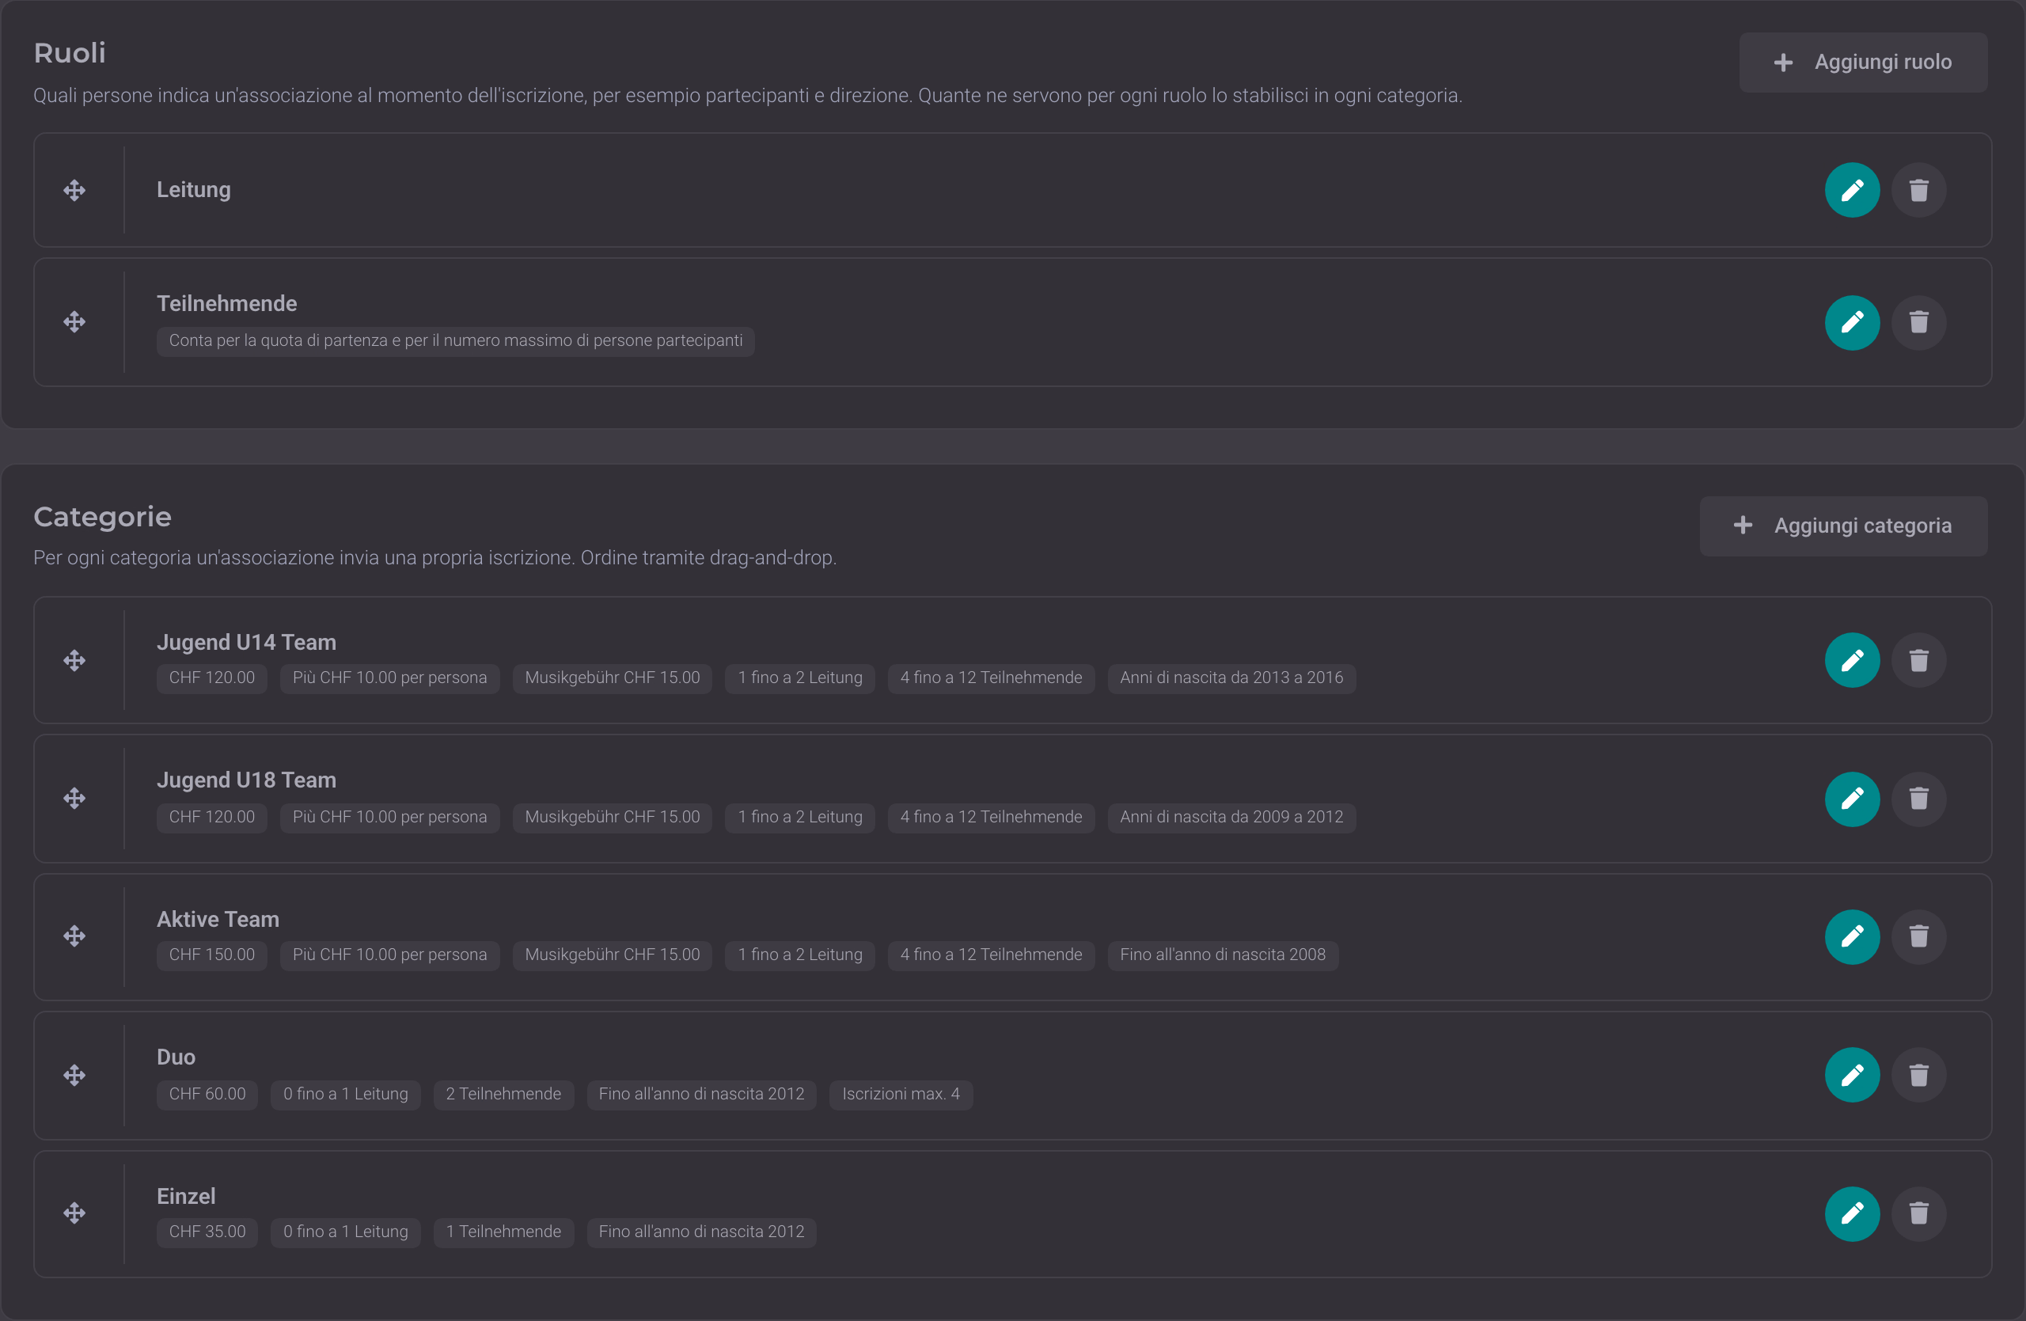Delete the Leitung role

tap(1918, 190)
